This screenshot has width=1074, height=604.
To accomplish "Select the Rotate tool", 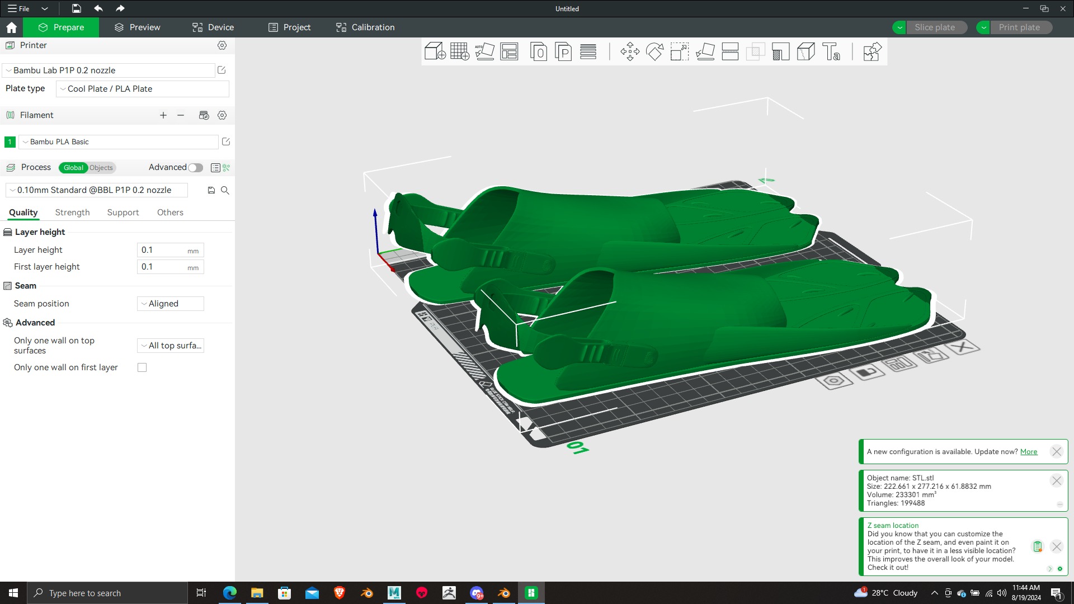I will pos(654,51).
